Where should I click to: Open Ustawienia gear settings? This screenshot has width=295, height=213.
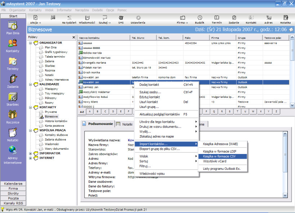(x=138, y=19)
